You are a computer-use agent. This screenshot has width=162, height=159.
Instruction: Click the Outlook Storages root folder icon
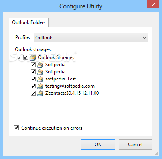(x=33, y=57)
